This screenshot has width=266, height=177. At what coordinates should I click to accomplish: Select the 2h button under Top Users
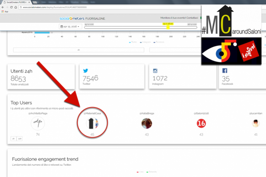point(13,139)
